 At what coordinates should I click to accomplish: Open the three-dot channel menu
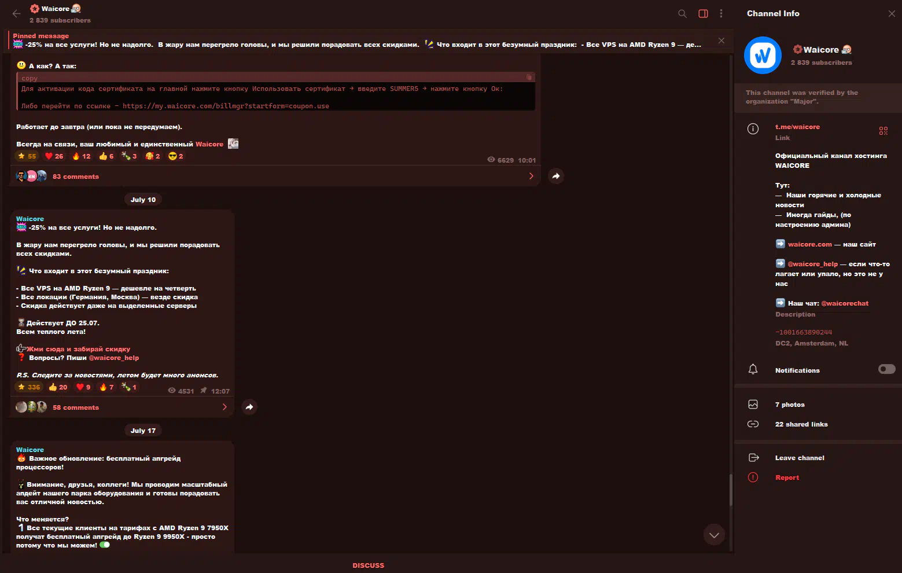[x=721, y=14]
